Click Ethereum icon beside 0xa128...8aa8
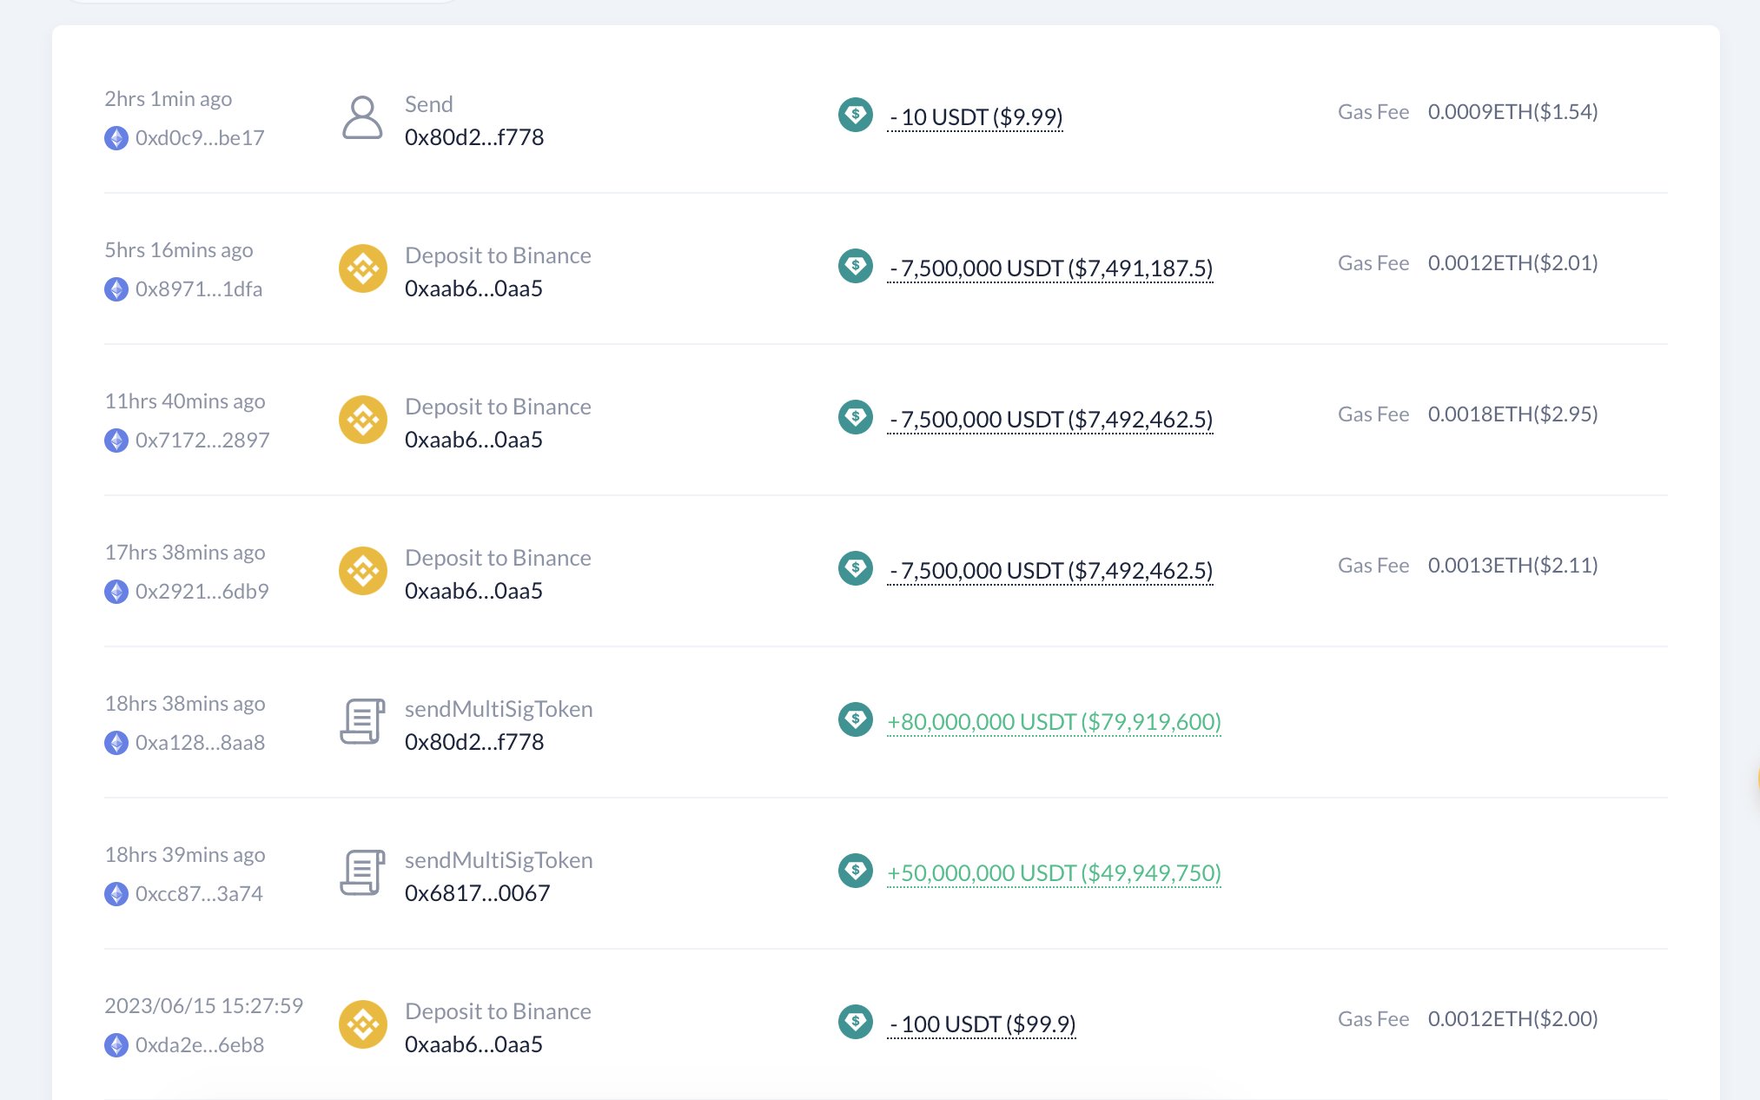 (x=116, y=743)
